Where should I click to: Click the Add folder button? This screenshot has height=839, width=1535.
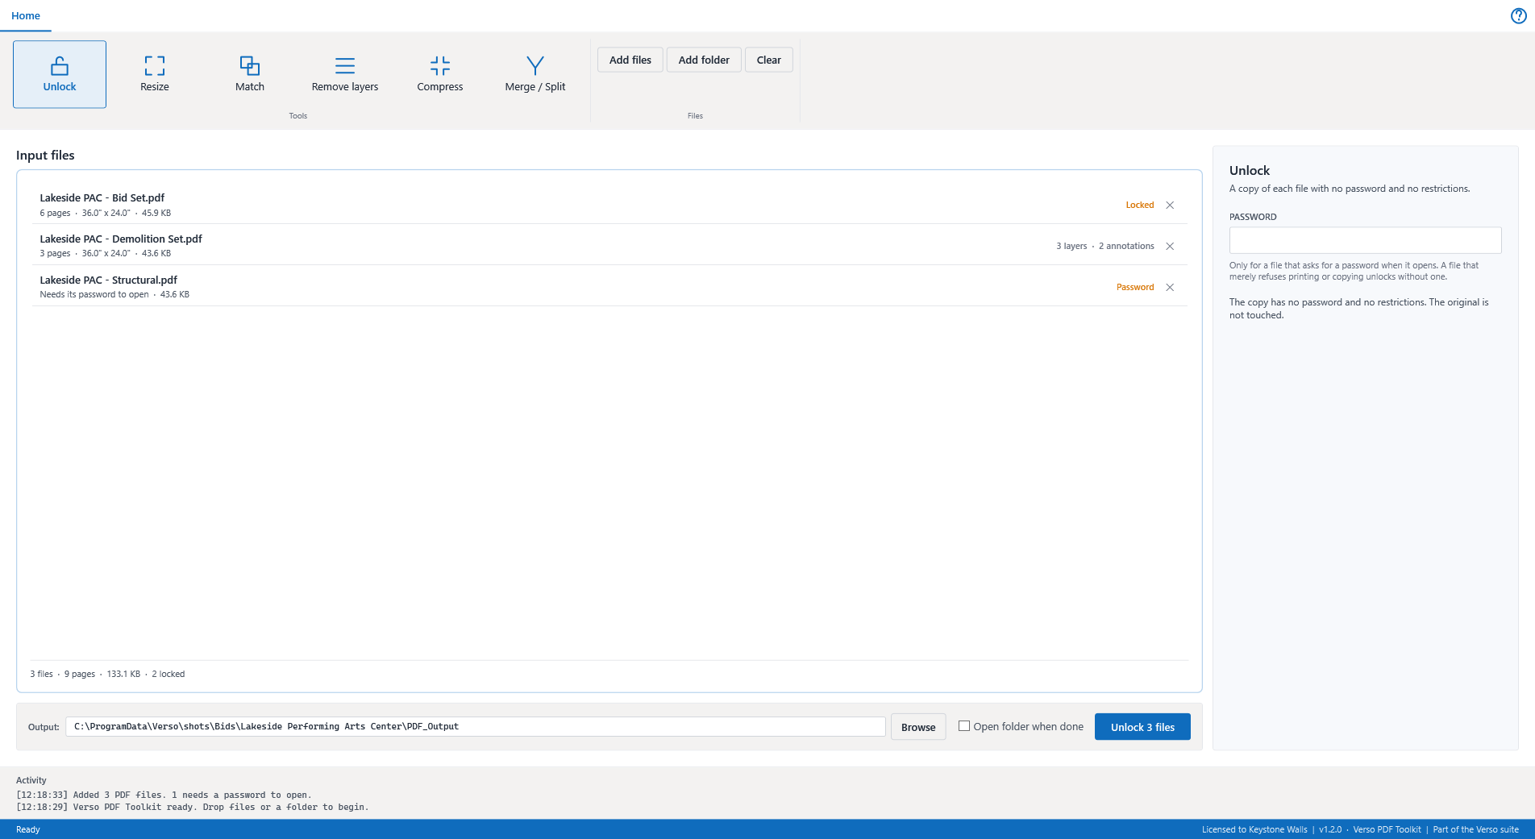point(704,60)
